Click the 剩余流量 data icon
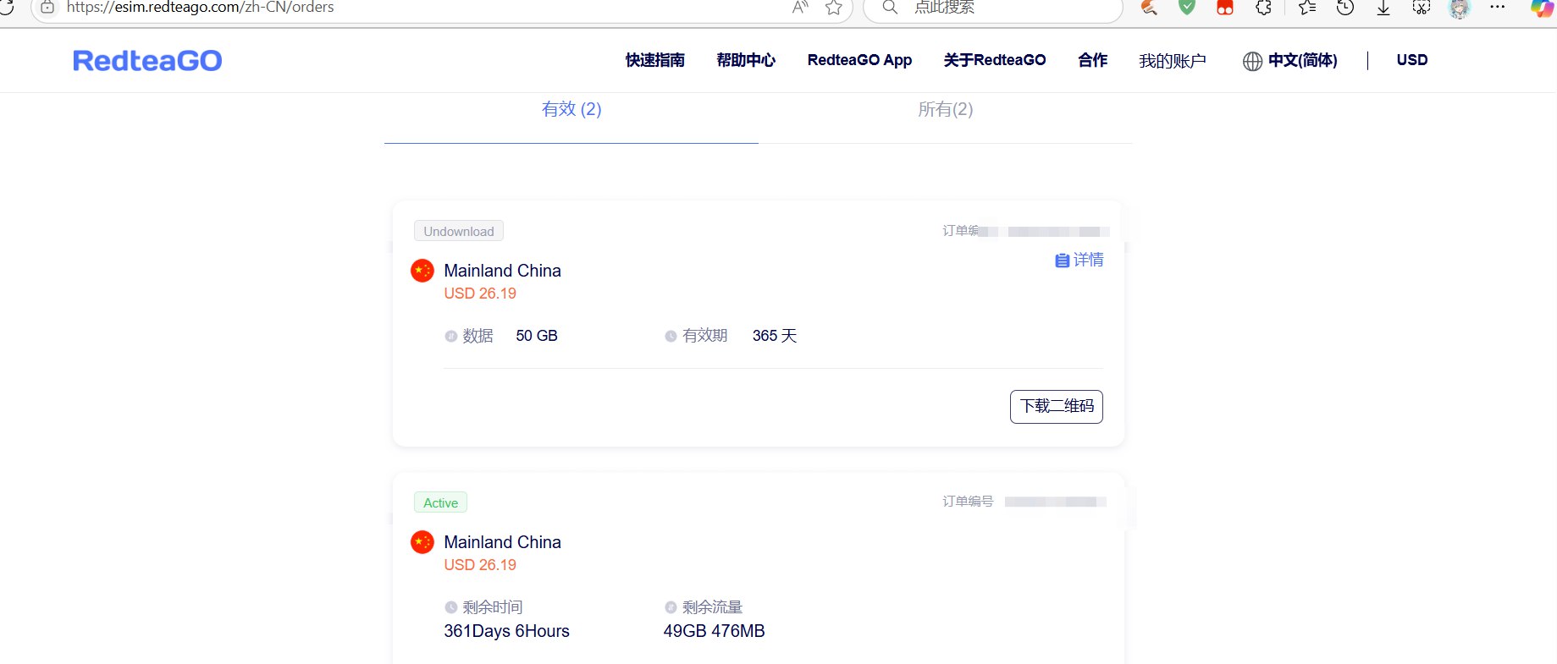This screenshot has height=664, width=1557. point(671,607)
